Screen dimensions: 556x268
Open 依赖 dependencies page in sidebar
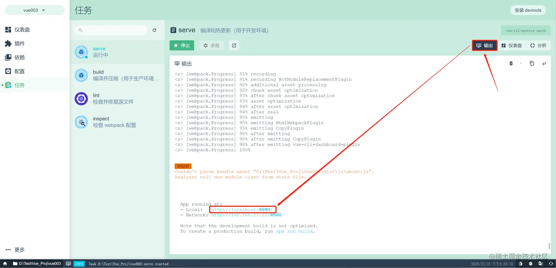coord(35,58)
